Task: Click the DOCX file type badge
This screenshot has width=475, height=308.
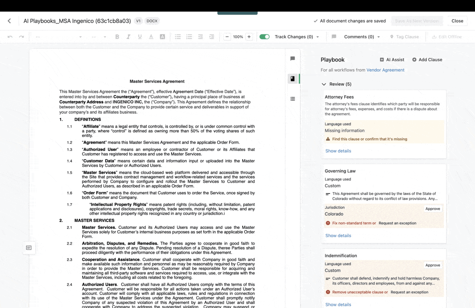Action: [152, 21]
